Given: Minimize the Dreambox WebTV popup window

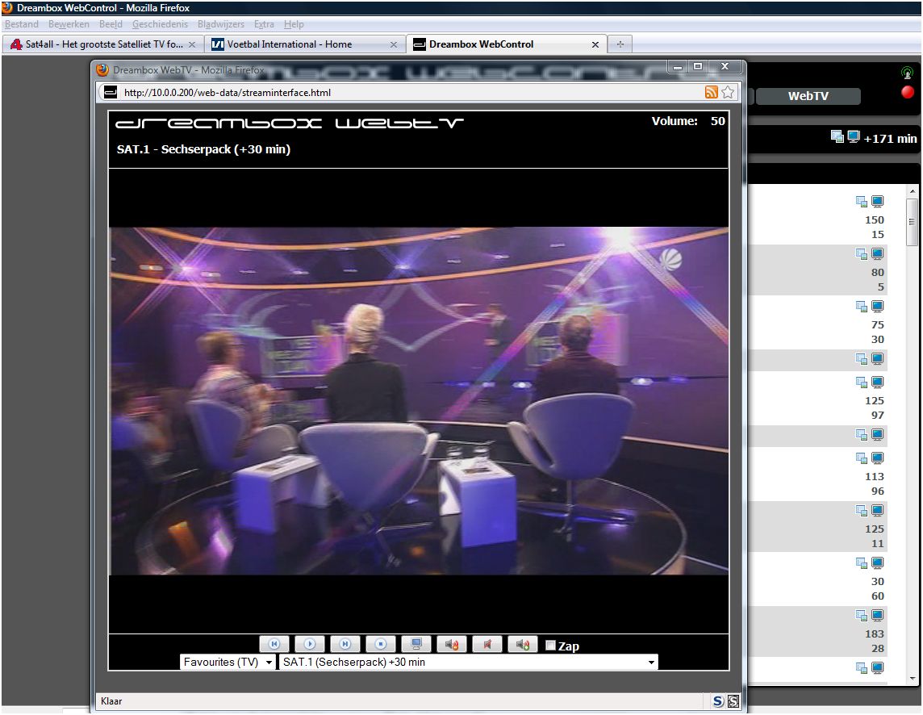Looking at the screenshot, I should click(x=678, y=66).
